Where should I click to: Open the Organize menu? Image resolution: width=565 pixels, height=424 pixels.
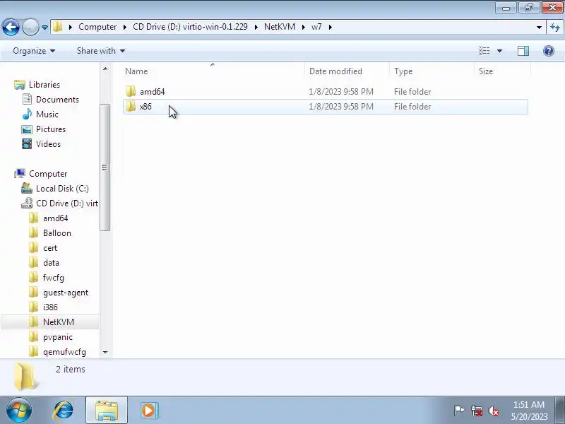(x=34, y=51)
